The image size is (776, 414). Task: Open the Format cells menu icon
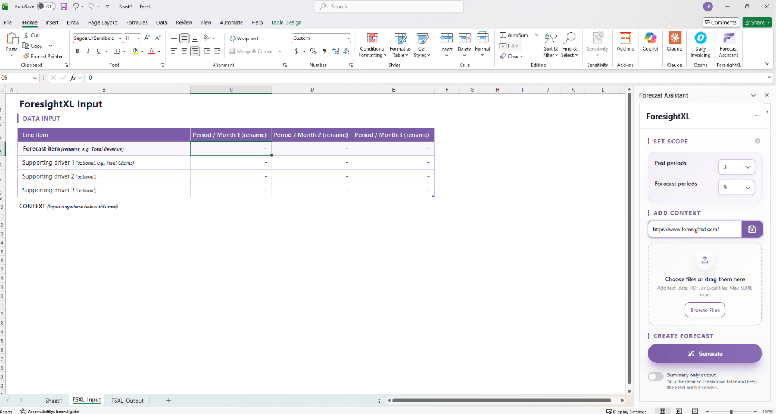pos(482,38)
